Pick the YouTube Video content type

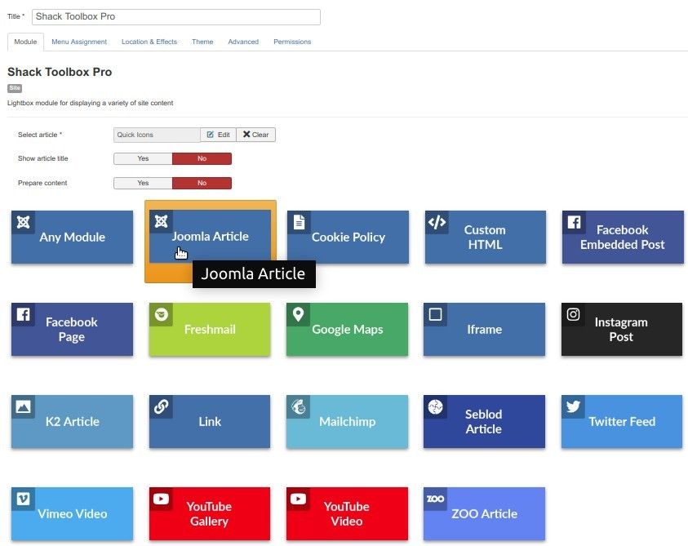click(x=347, y=513)
